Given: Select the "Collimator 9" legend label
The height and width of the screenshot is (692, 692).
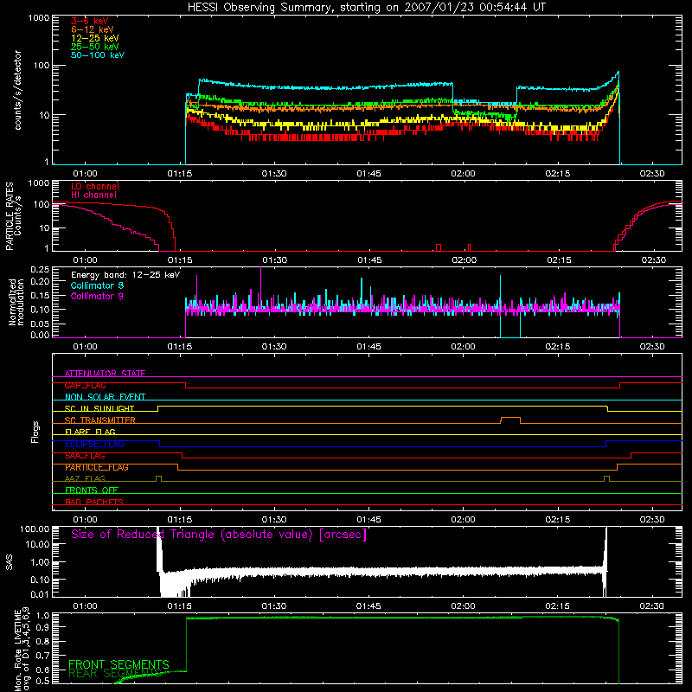Looking at the screenshot, I should (97, 296).
